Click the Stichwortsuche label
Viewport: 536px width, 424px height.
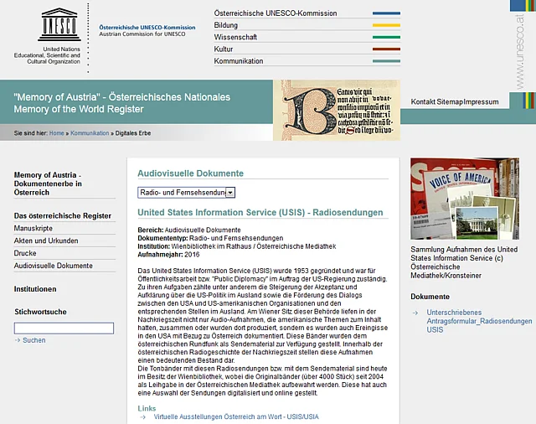point(40,312)
